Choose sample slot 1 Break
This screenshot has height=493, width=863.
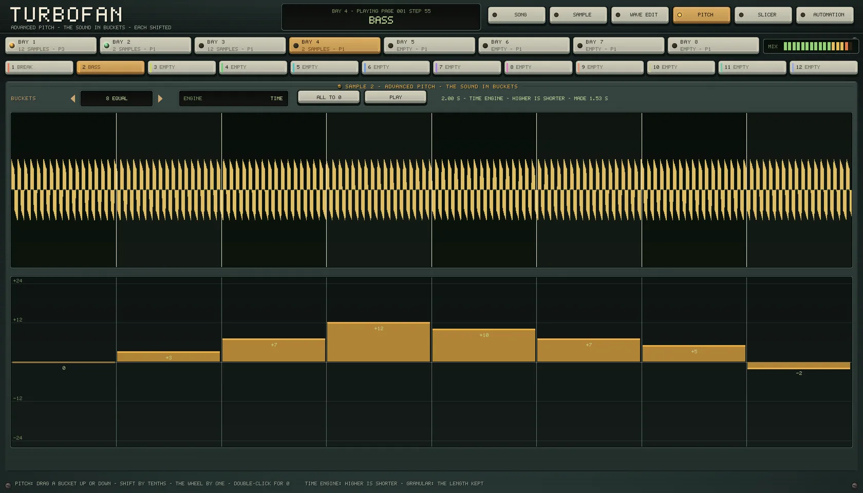click(x=39, y=67)
